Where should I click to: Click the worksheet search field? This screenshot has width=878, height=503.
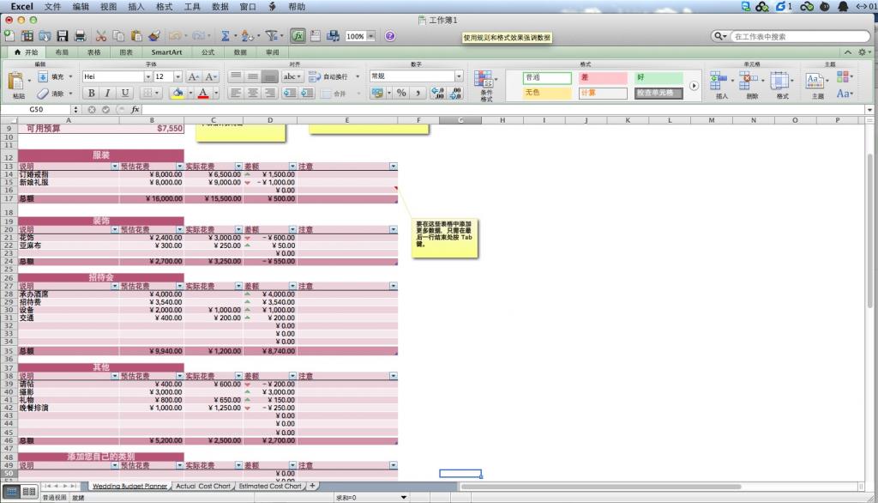(795, 37)
